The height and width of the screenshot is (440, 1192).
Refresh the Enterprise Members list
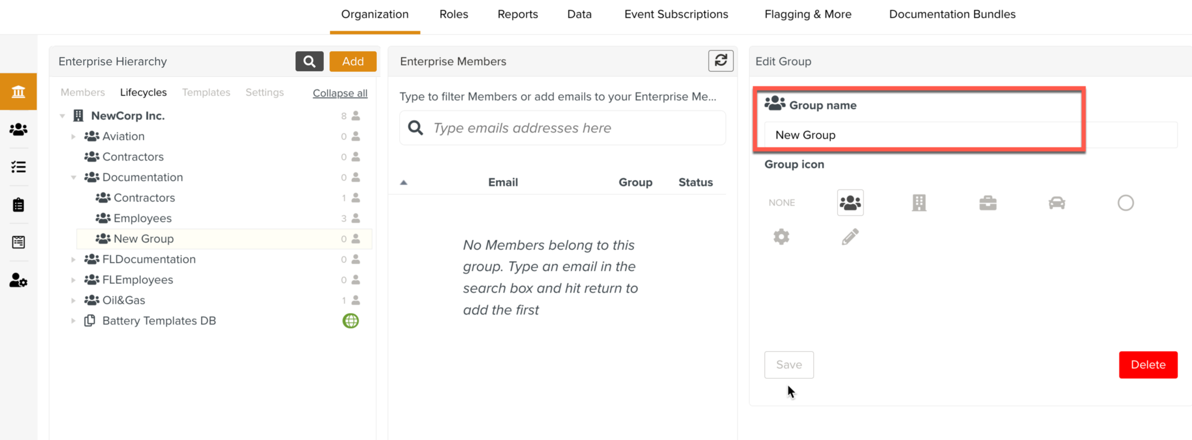pyautogui.click(x=720, y=61)
